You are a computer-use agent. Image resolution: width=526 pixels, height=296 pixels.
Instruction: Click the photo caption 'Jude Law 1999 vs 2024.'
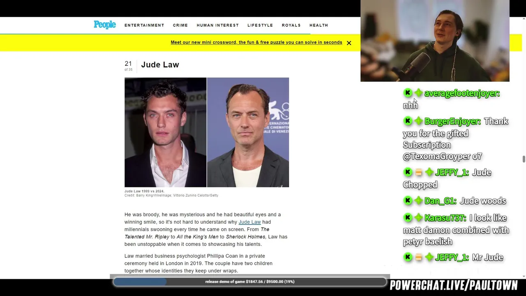[144, 191]
